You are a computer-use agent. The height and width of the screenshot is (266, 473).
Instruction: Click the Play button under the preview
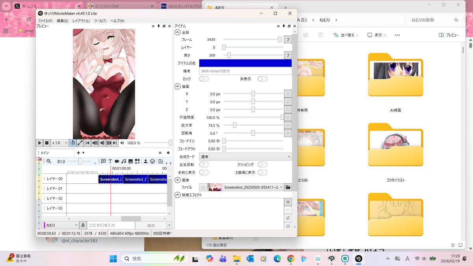point(39,143)
